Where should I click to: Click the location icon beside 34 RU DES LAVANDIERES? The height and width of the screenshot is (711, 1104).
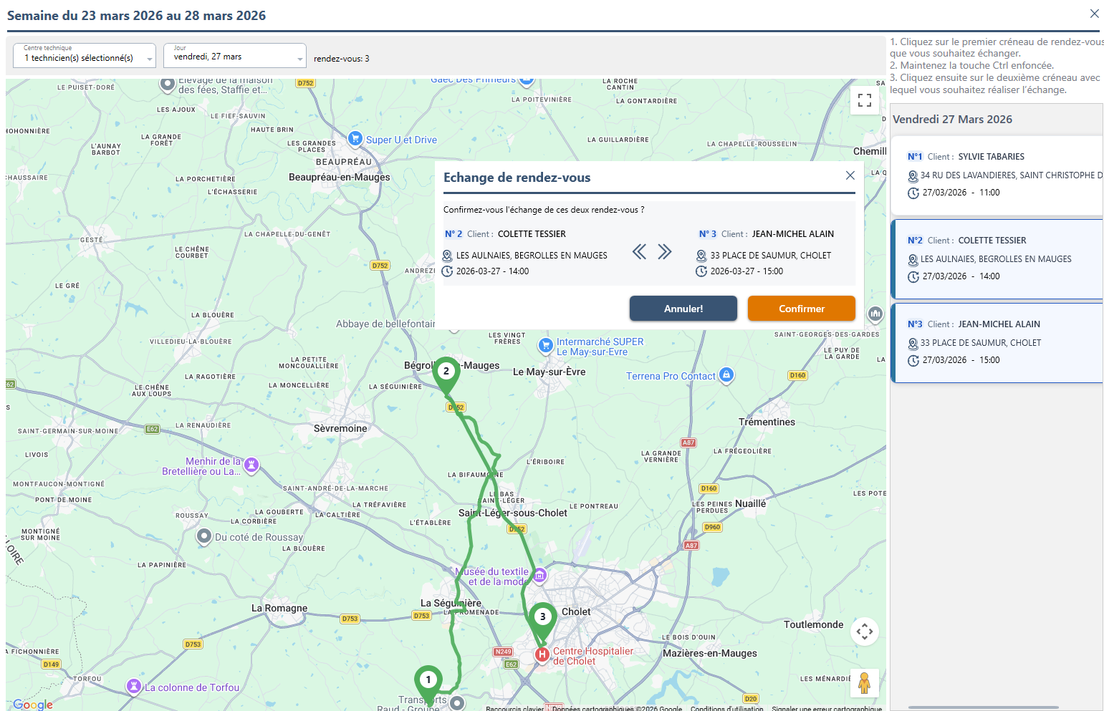click(913, 176)
